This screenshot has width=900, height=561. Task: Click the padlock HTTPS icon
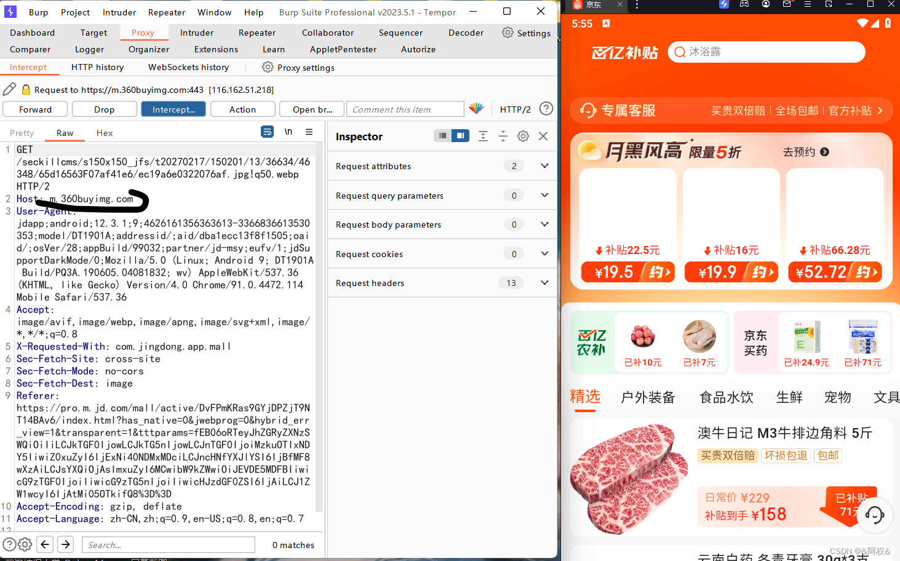[x=26, y=89]
